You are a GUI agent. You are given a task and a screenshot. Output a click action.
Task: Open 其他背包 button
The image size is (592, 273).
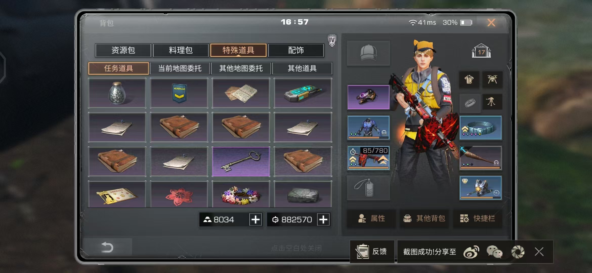pyautogui.click(x=424, y=218)
